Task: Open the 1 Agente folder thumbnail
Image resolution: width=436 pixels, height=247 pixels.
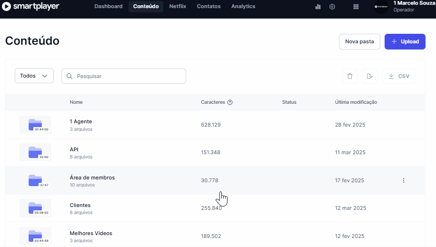Action: 35,125
